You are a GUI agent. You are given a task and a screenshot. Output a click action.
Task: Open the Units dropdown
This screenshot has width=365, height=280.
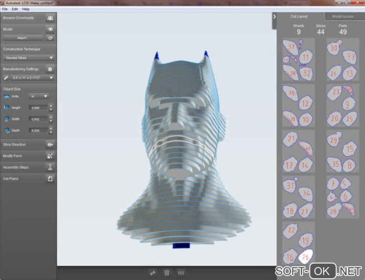39,96
